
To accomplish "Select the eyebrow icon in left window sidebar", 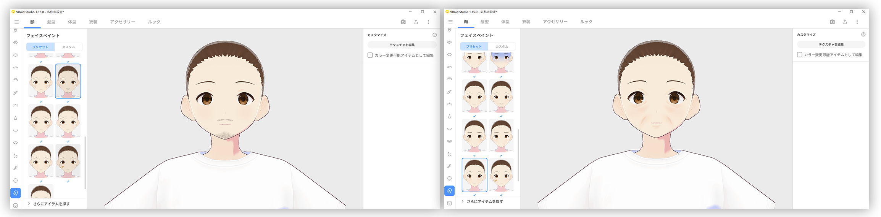I will [x=16, y=68].
